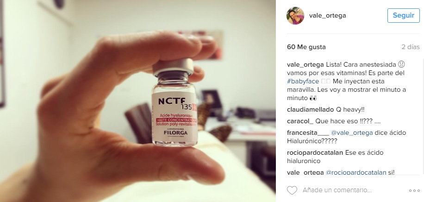Open vale_ortega username in post header
This screenshot has width=424, height=202.
point(327,15)
